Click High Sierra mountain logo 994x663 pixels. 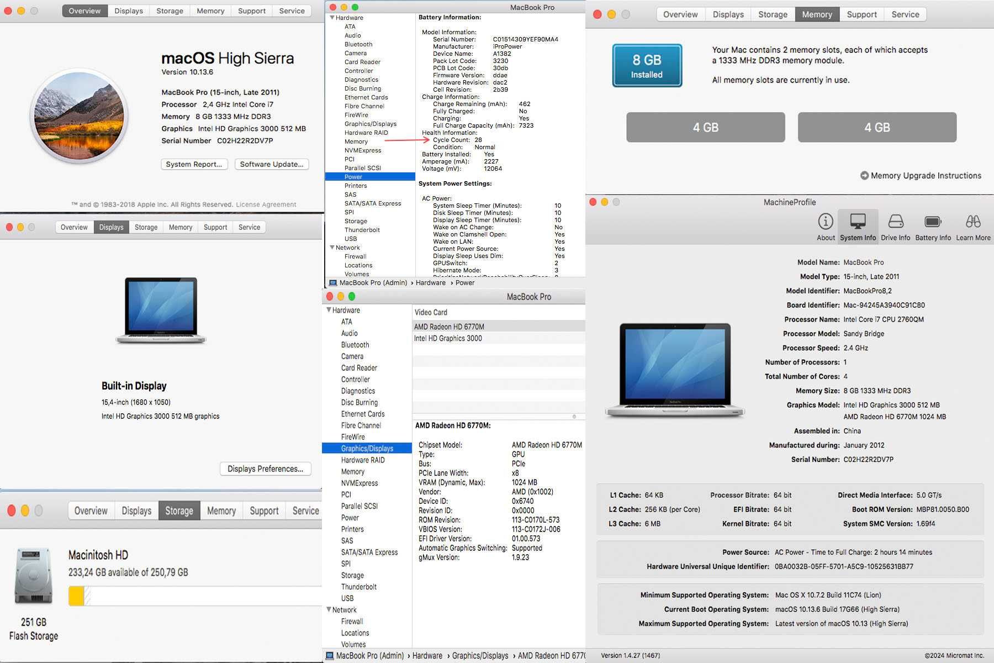point(79,116)
